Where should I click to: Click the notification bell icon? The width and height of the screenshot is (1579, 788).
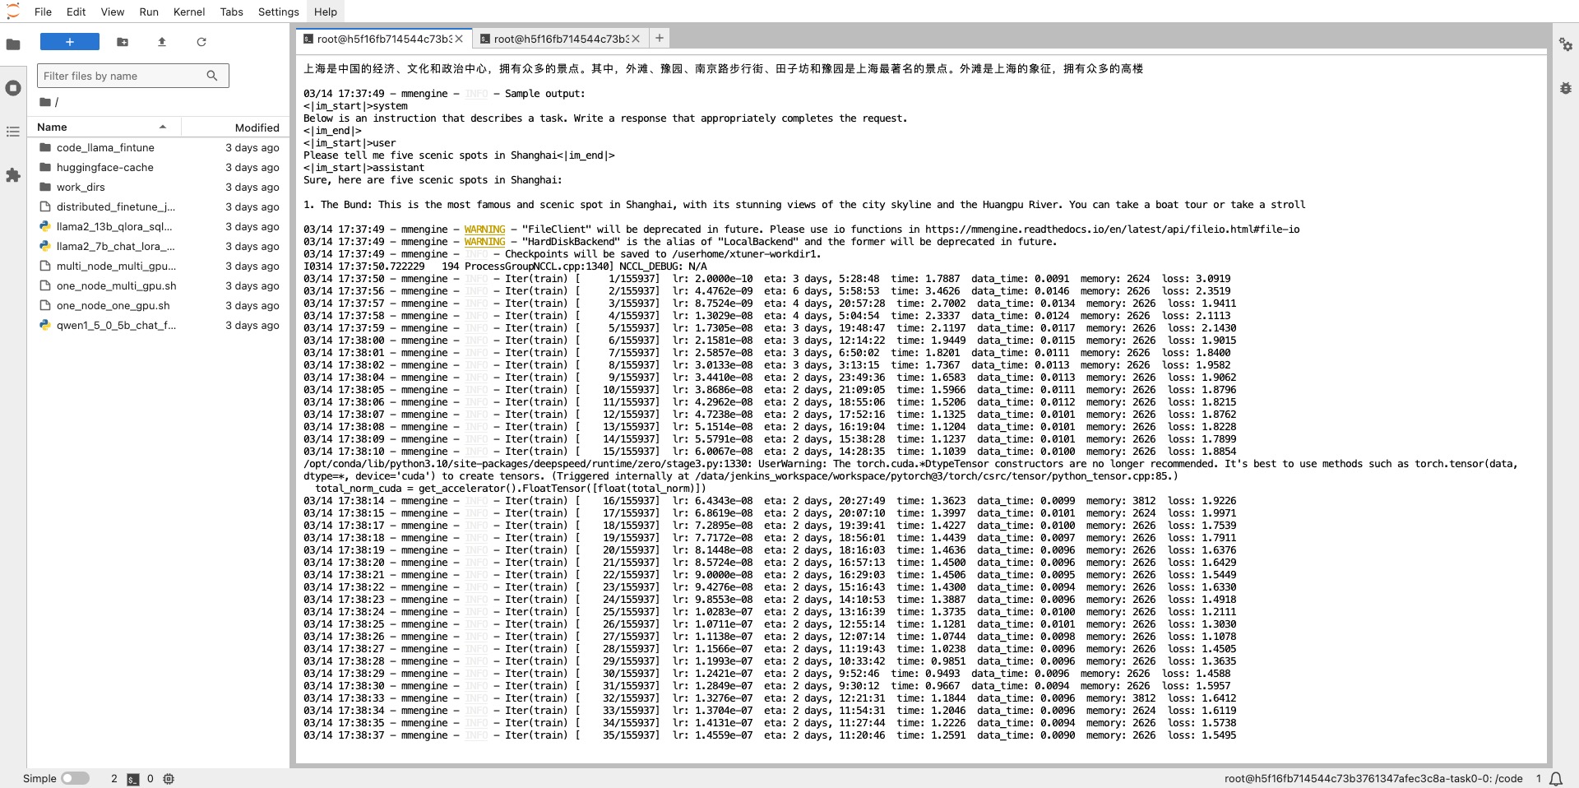1556,778
